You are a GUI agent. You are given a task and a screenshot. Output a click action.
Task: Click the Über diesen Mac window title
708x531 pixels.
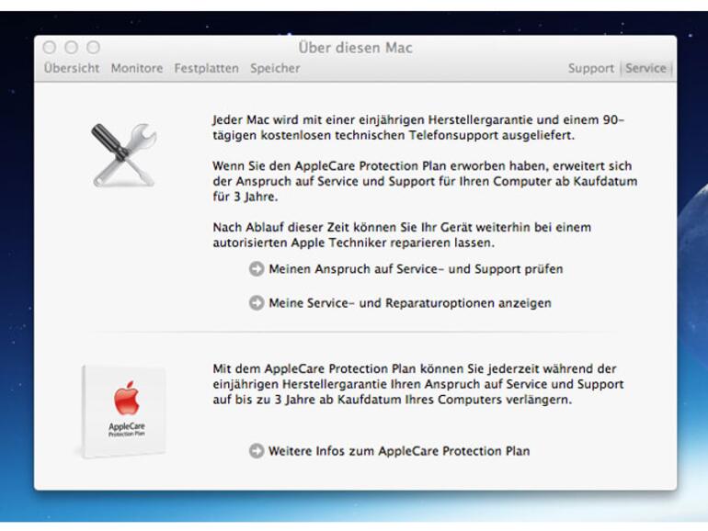pos(355,48)
